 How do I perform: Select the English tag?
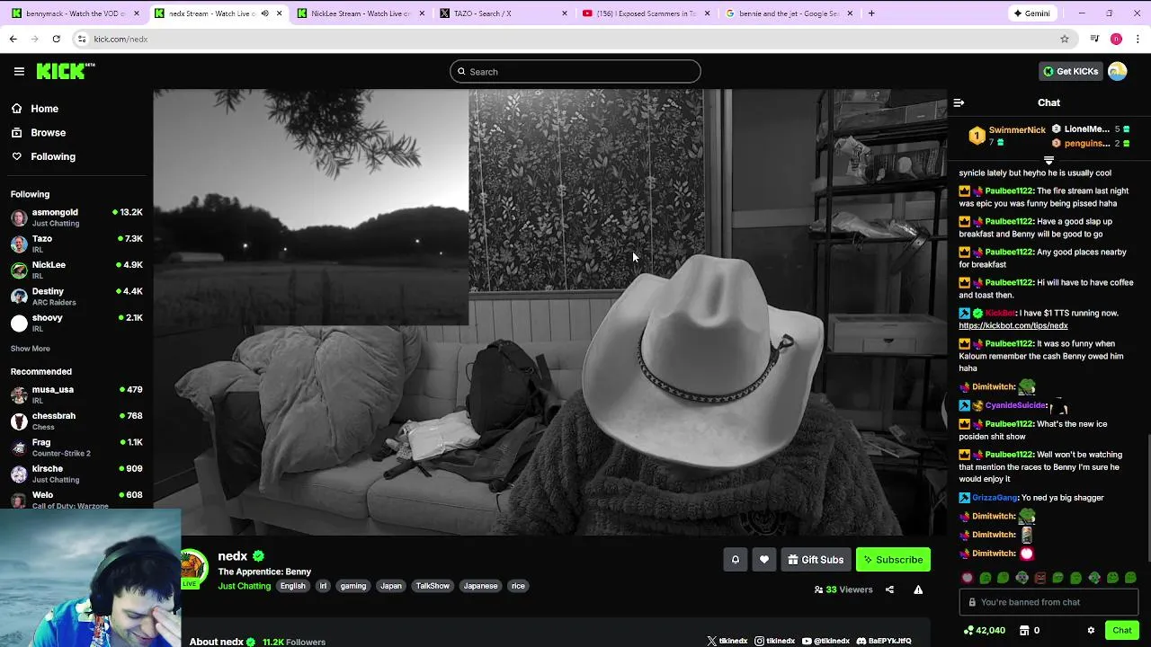tap(292, 586)
